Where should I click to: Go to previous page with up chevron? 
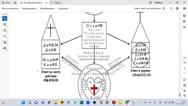click(184, 68)
